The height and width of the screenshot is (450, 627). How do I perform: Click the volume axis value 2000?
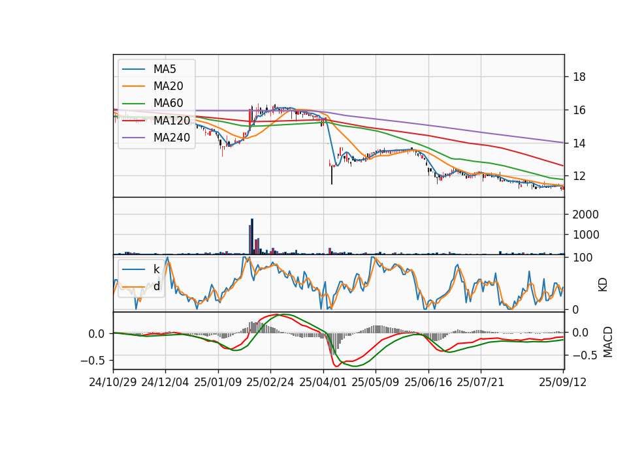tap(585, 215)
